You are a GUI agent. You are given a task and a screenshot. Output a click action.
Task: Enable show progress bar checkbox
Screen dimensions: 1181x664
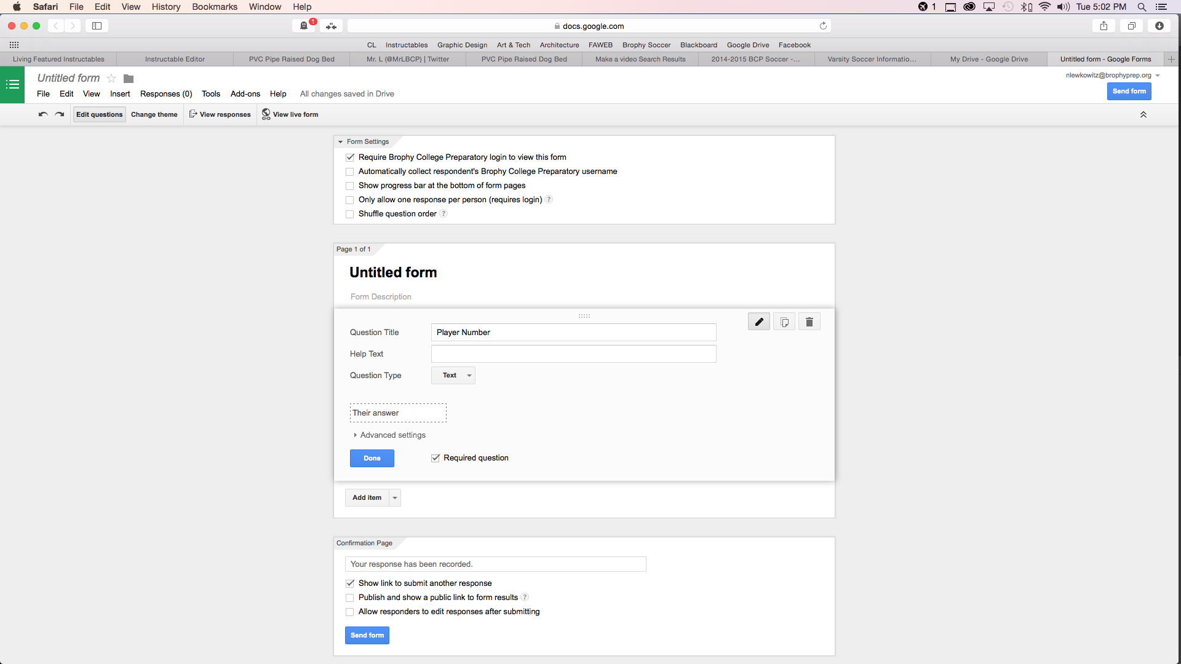pyautogui.click(x=350, y=186)
